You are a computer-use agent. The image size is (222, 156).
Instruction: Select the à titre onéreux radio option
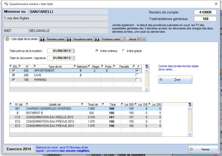click(x=97, y=51)
